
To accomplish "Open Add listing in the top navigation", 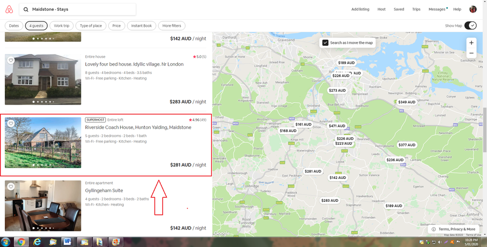I will 360,9.
